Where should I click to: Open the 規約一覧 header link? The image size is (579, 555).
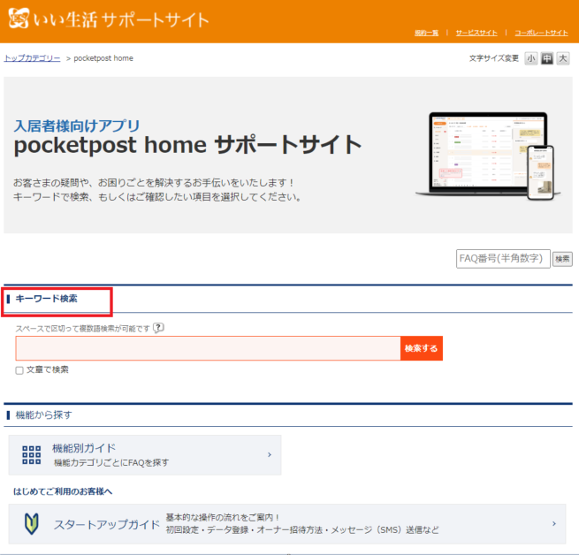pos(426,33)
